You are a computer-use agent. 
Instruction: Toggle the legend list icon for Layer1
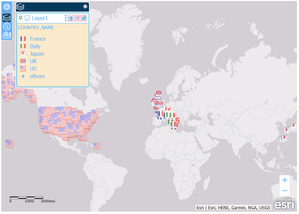(x=71, y=18)
